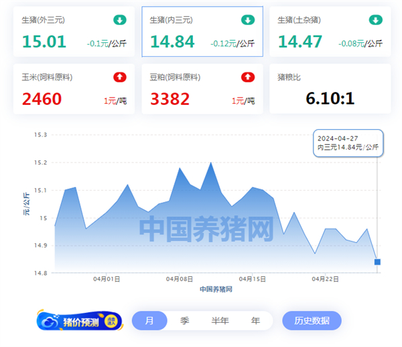Click the 04月01日 axis label
The width and height of the screenshot is (402, 347).
point(107,279)
